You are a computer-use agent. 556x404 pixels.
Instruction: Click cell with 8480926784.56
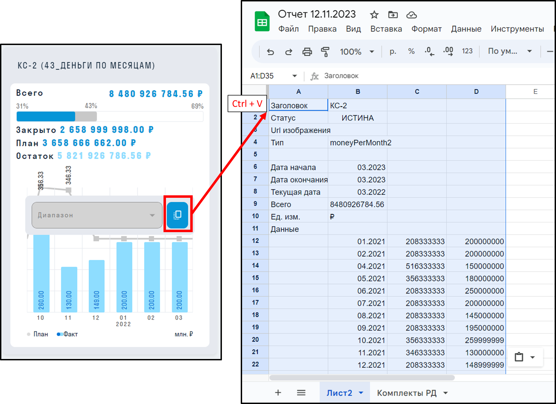pos(358,204)
